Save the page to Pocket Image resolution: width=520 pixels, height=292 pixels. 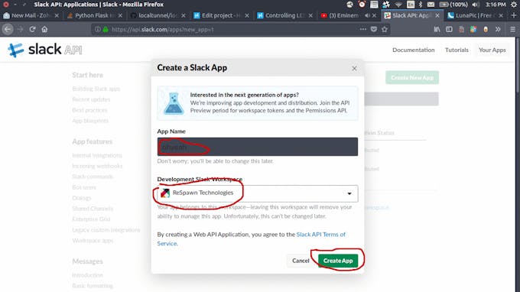(374, 29)
